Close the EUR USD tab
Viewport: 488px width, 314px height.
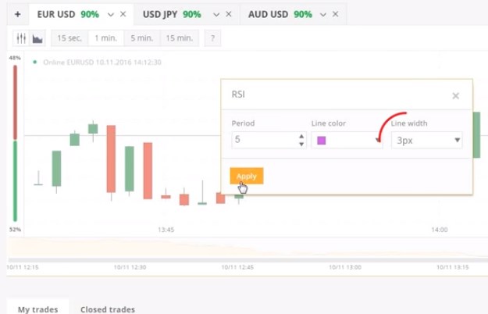tap(123, 14)
